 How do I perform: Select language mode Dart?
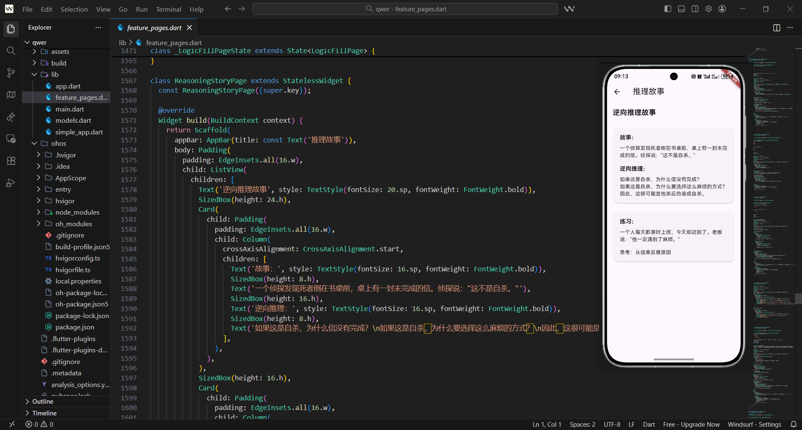click(649, 424)
